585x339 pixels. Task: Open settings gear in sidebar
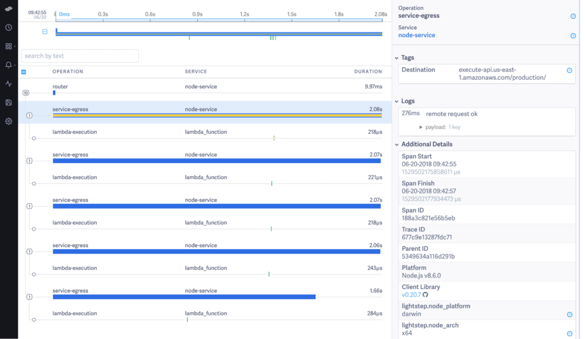coord(9,121)
